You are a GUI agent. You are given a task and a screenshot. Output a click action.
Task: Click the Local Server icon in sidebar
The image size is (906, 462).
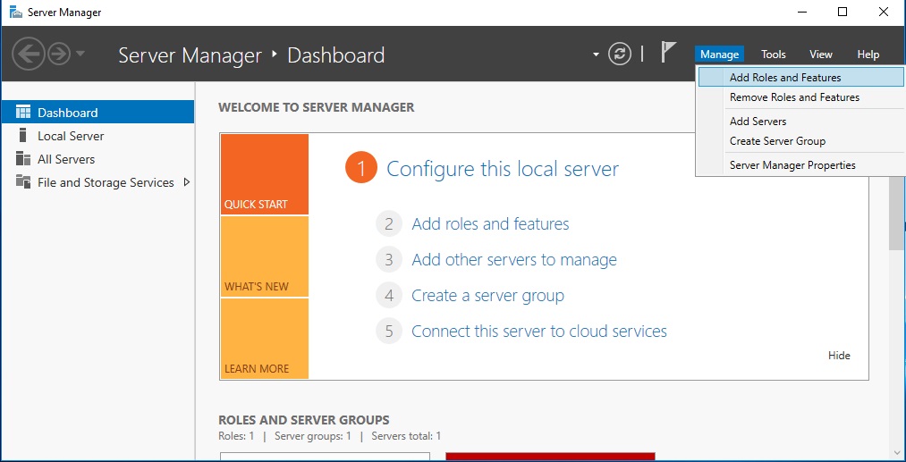23,135
